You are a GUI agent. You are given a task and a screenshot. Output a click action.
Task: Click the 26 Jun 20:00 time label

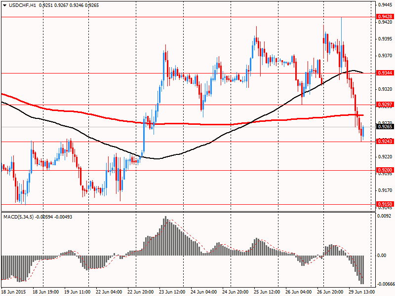tap(330, 292)
